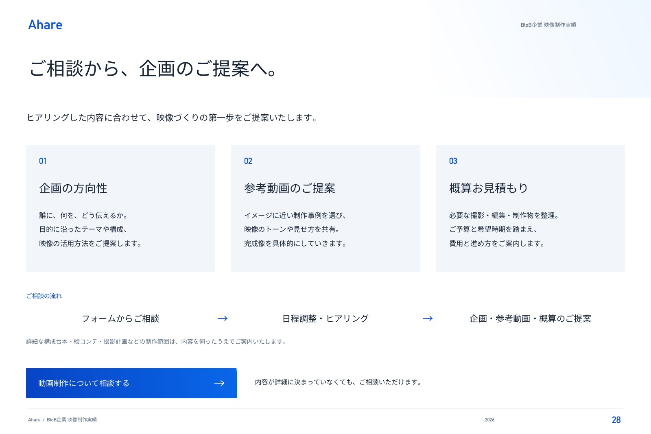Click the 動画制作について相談する button

(x=131, y=383)
